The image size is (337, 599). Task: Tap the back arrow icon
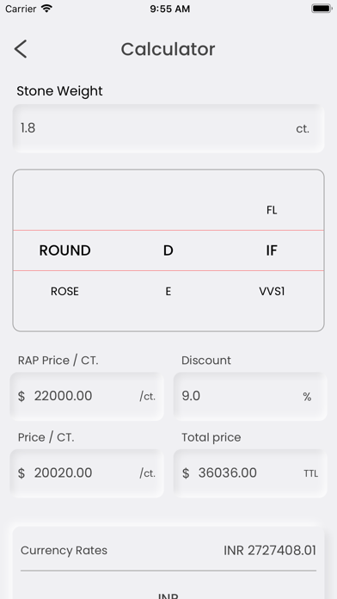click(21, 49)
